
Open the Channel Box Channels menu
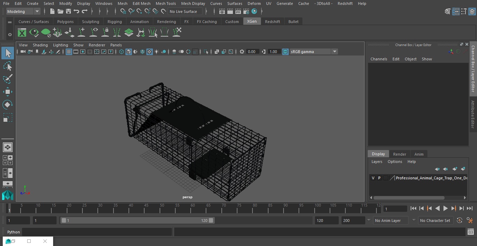pos(379,59)
